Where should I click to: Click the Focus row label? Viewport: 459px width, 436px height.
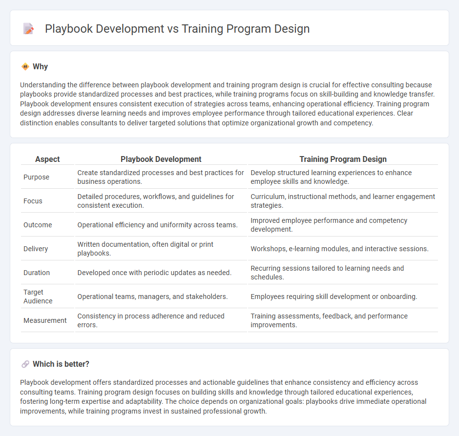(33, 201)
